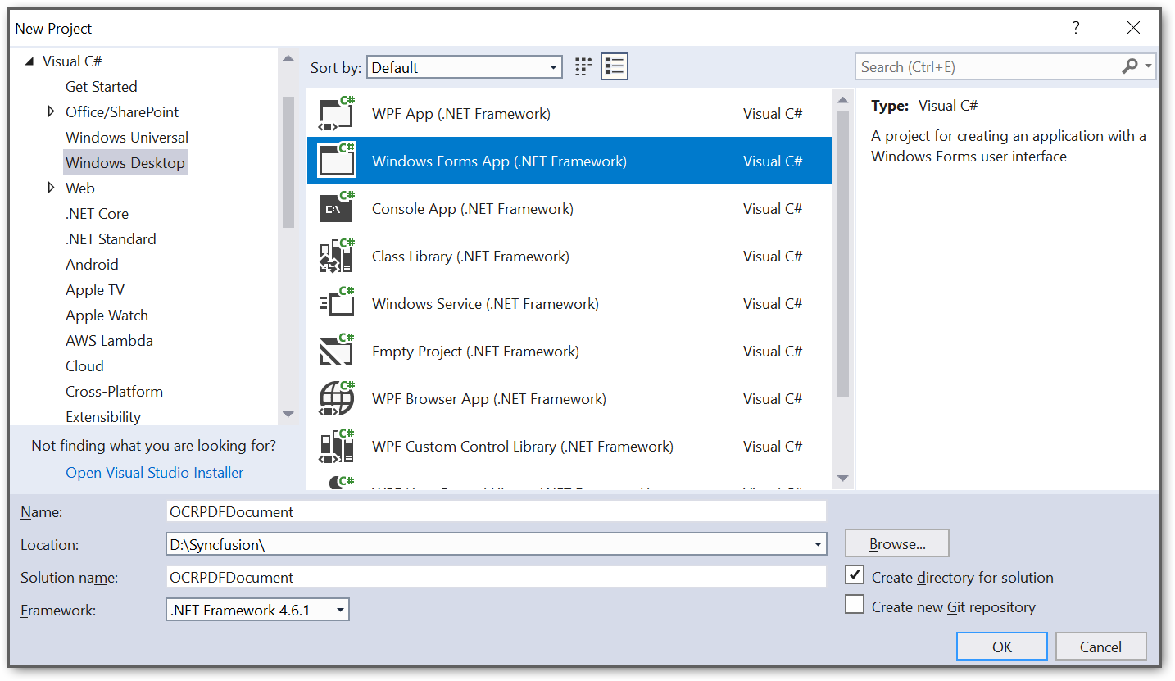Viewport: 1175px width, 681px height.
Task: Click the Windows Forms App template icon
Action: tap(336, 161)
